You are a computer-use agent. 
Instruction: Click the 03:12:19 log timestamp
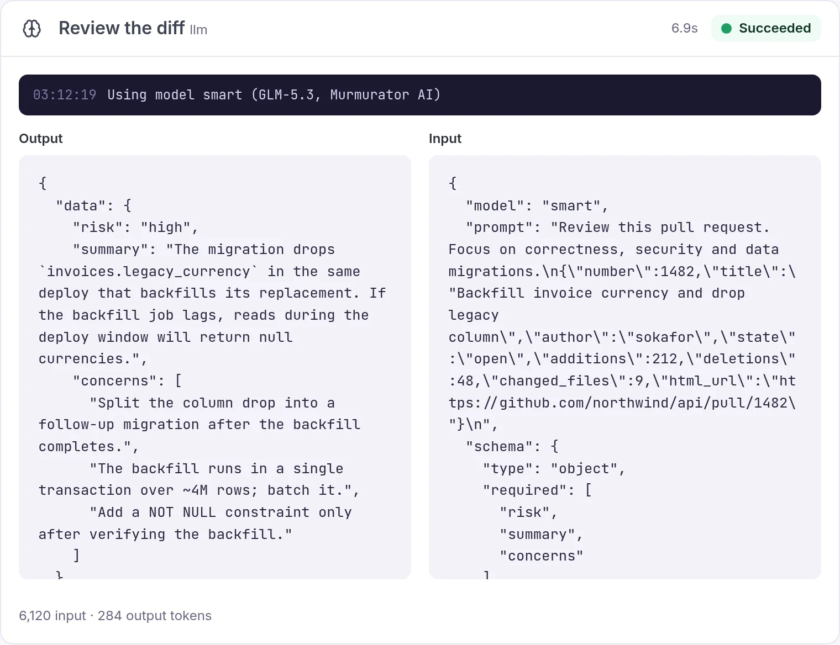tap(65, 95)
